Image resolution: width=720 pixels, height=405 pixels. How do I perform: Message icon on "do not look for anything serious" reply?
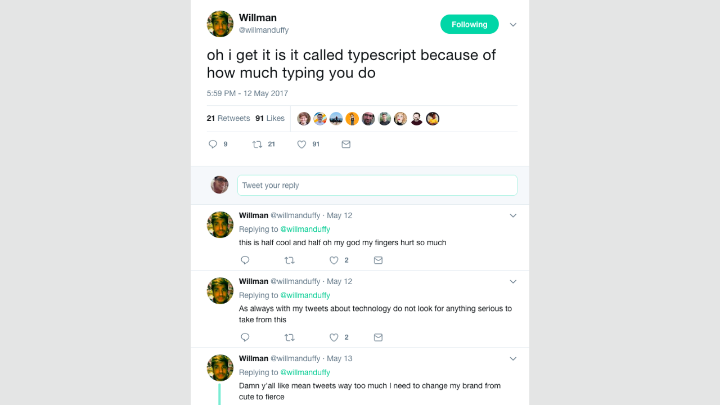(x=379, y=337)
